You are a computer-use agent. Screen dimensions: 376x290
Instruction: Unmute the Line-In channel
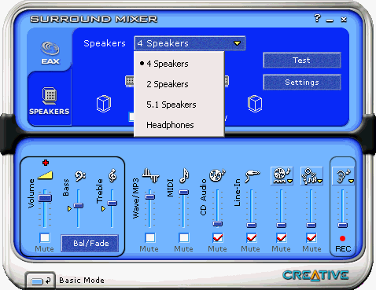[x=252, y=238]
